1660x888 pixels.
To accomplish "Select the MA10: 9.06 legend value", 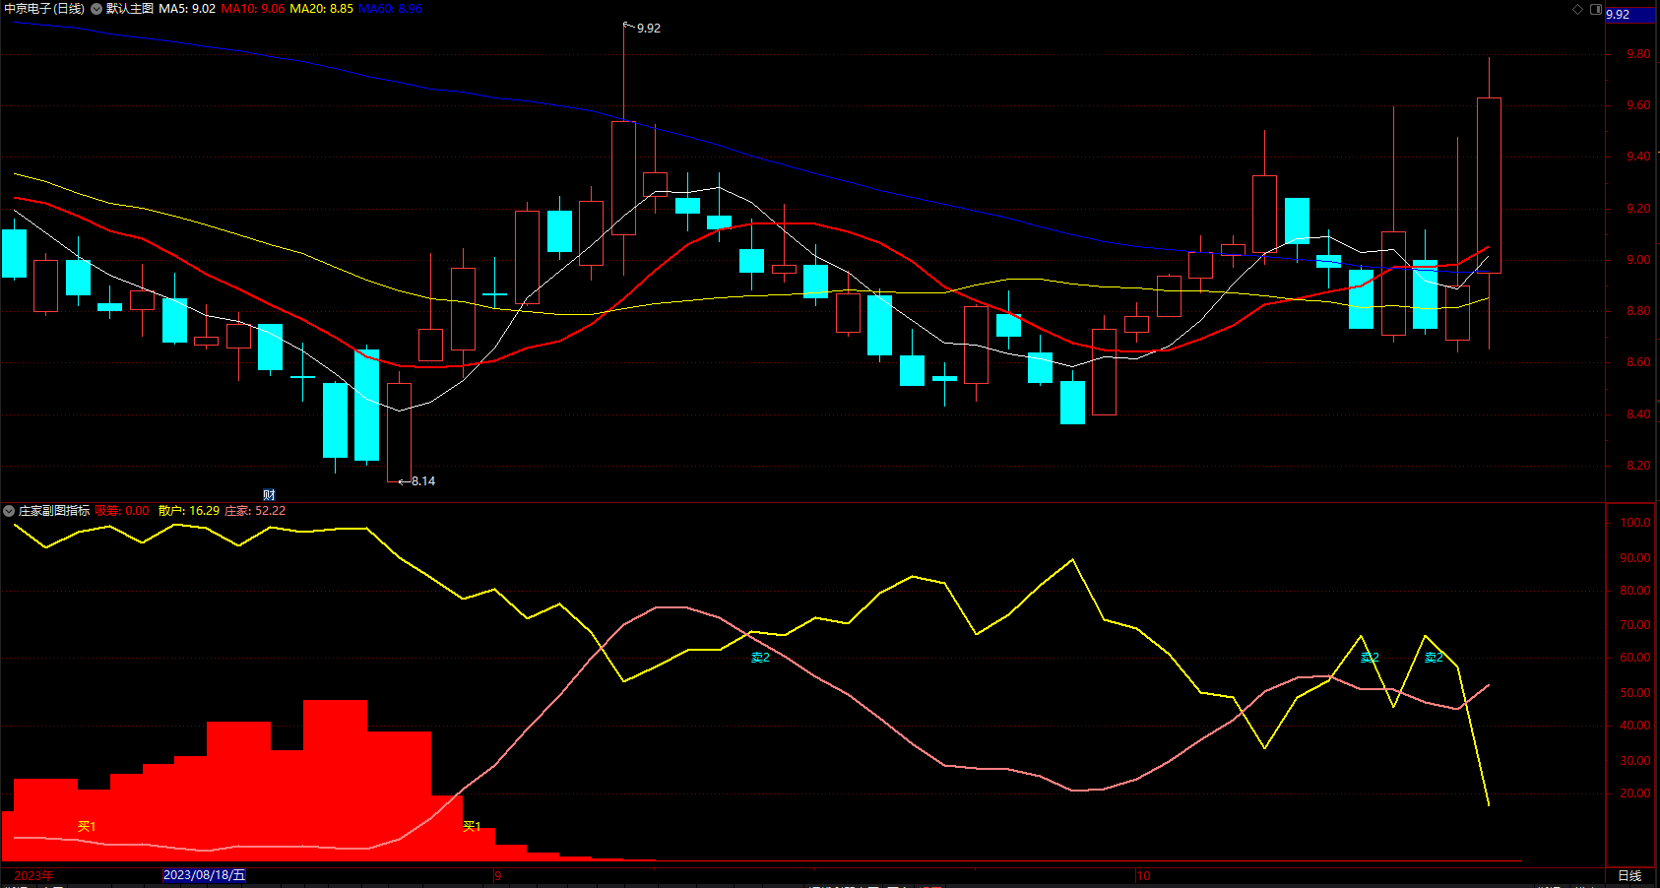I will [x=253, y=9].
